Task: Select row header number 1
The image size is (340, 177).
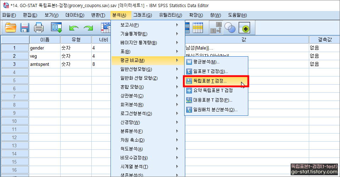Action: [x=15, y=48]
